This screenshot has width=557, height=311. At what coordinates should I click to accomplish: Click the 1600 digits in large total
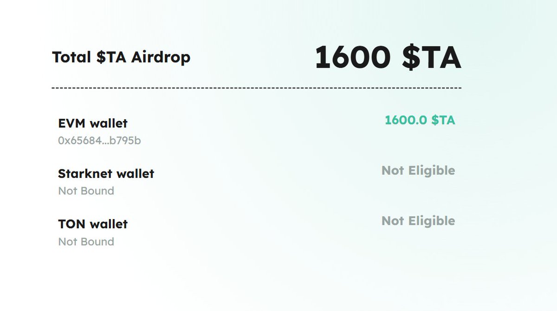pos(353,58)
